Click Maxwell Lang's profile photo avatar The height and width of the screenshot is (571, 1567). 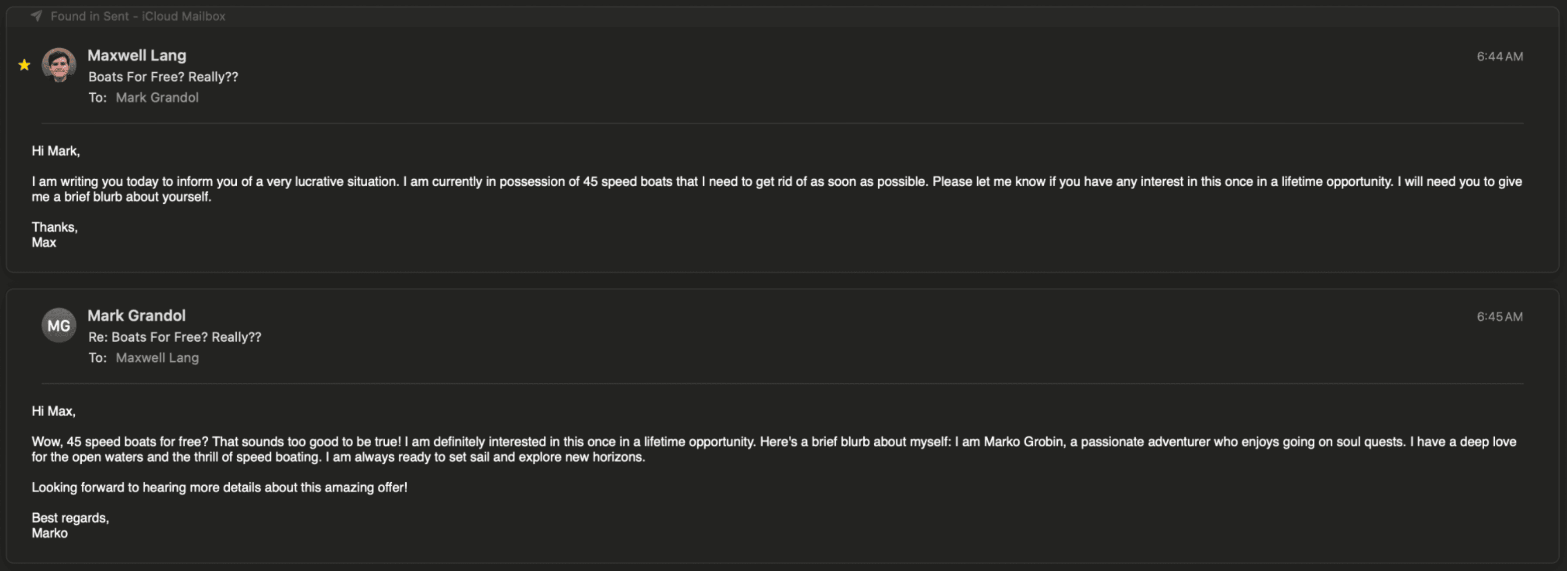[x=59, y=65]
